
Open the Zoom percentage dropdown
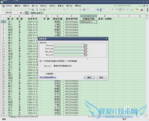(x=95, y=10)
